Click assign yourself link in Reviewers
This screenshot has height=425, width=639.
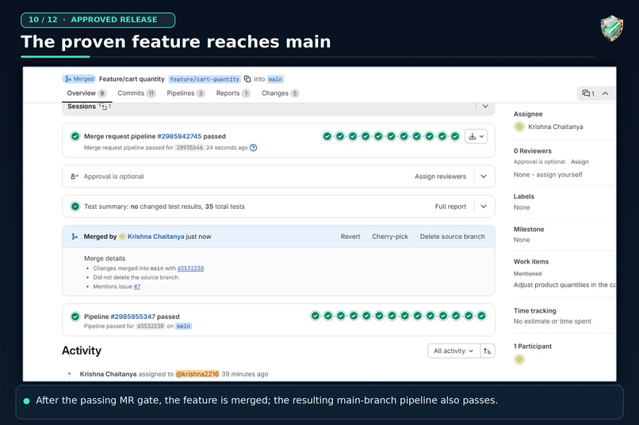coord(559,174)
